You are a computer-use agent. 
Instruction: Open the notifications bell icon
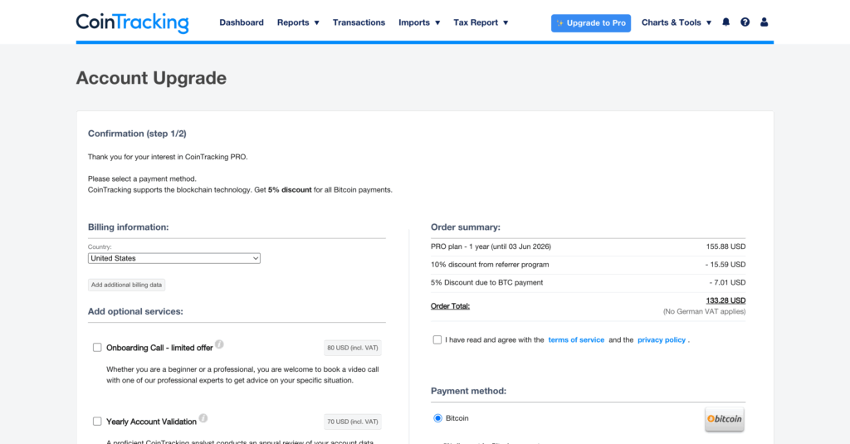click(x=725, y=22)
